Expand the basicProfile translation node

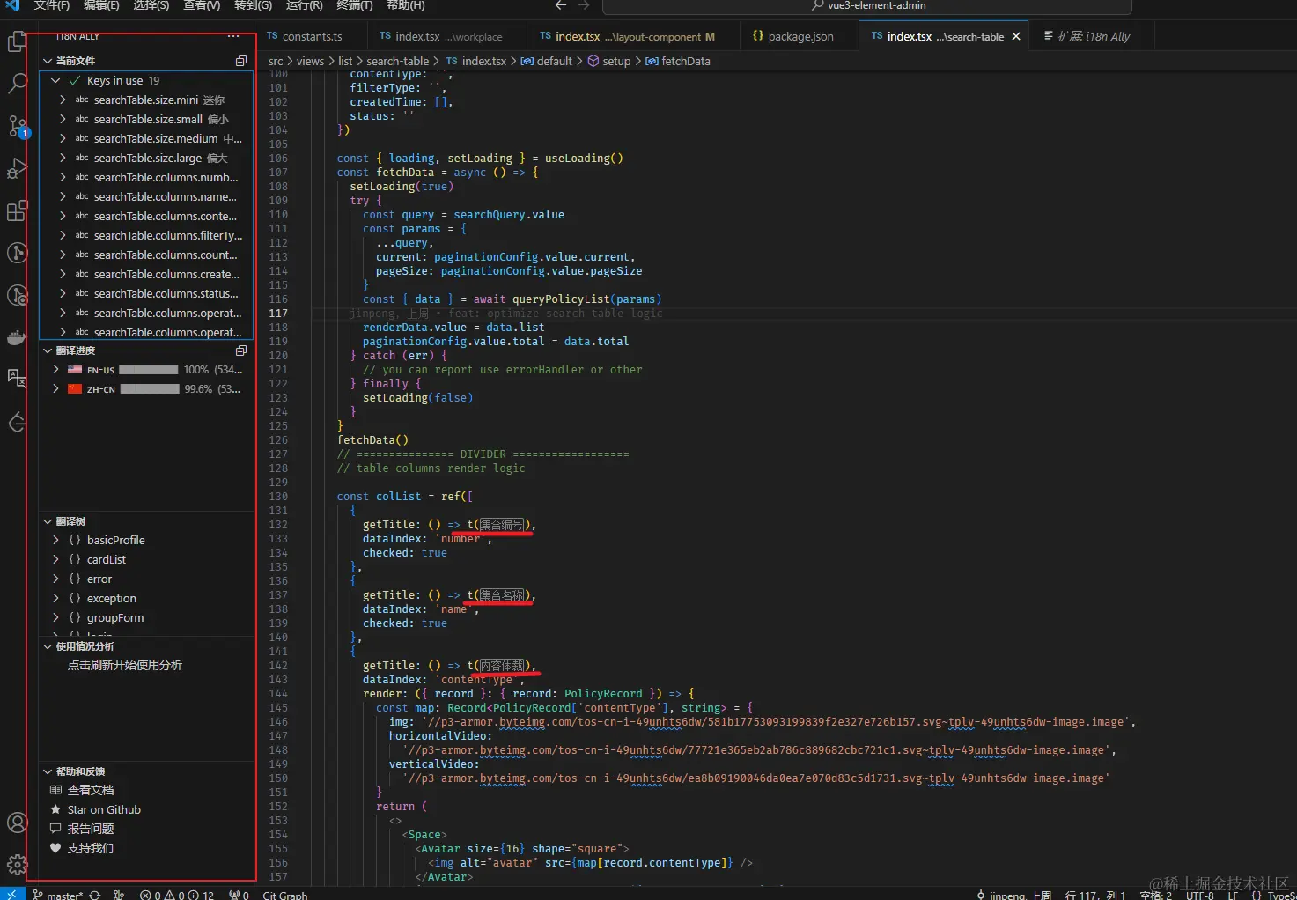(55, 540)
